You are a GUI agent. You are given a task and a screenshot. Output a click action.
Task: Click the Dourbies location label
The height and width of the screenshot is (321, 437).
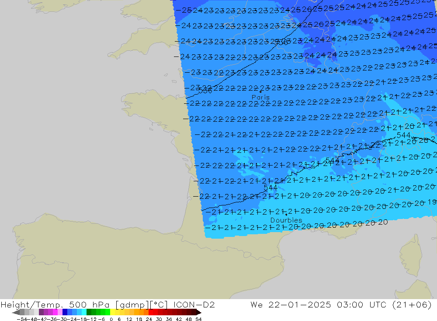[286, 220]
